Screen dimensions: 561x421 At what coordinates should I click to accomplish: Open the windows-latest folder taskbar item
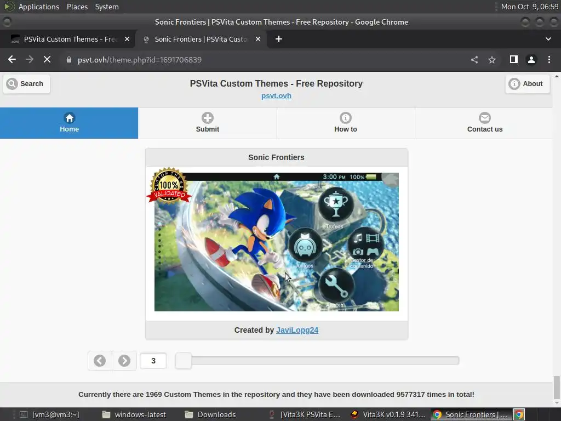(x=134, y=414)
